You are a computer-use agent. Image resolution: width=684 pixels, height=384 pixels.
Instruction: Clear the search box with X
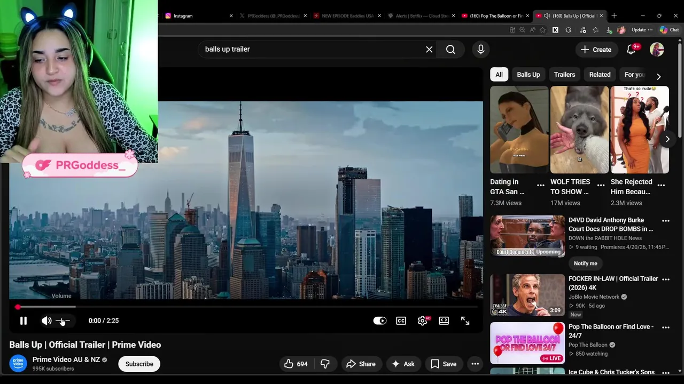point(429,49)
